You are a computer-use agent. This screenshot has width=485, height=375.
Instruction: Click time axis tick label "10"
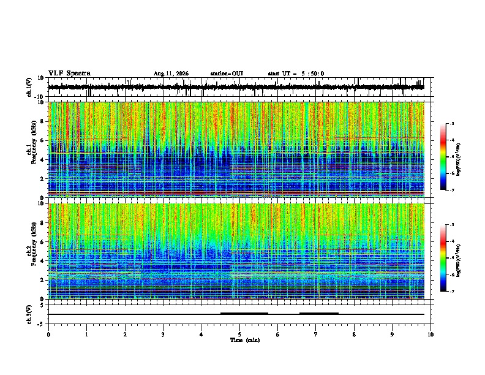pyautogui.click(x=430, y=335)
